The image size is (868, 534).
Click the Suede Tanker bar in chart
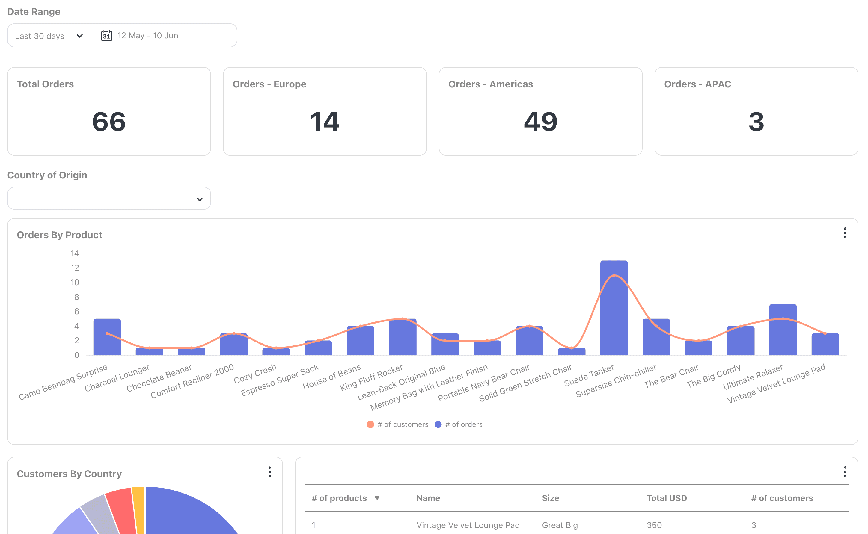click(x=614, y=308)
